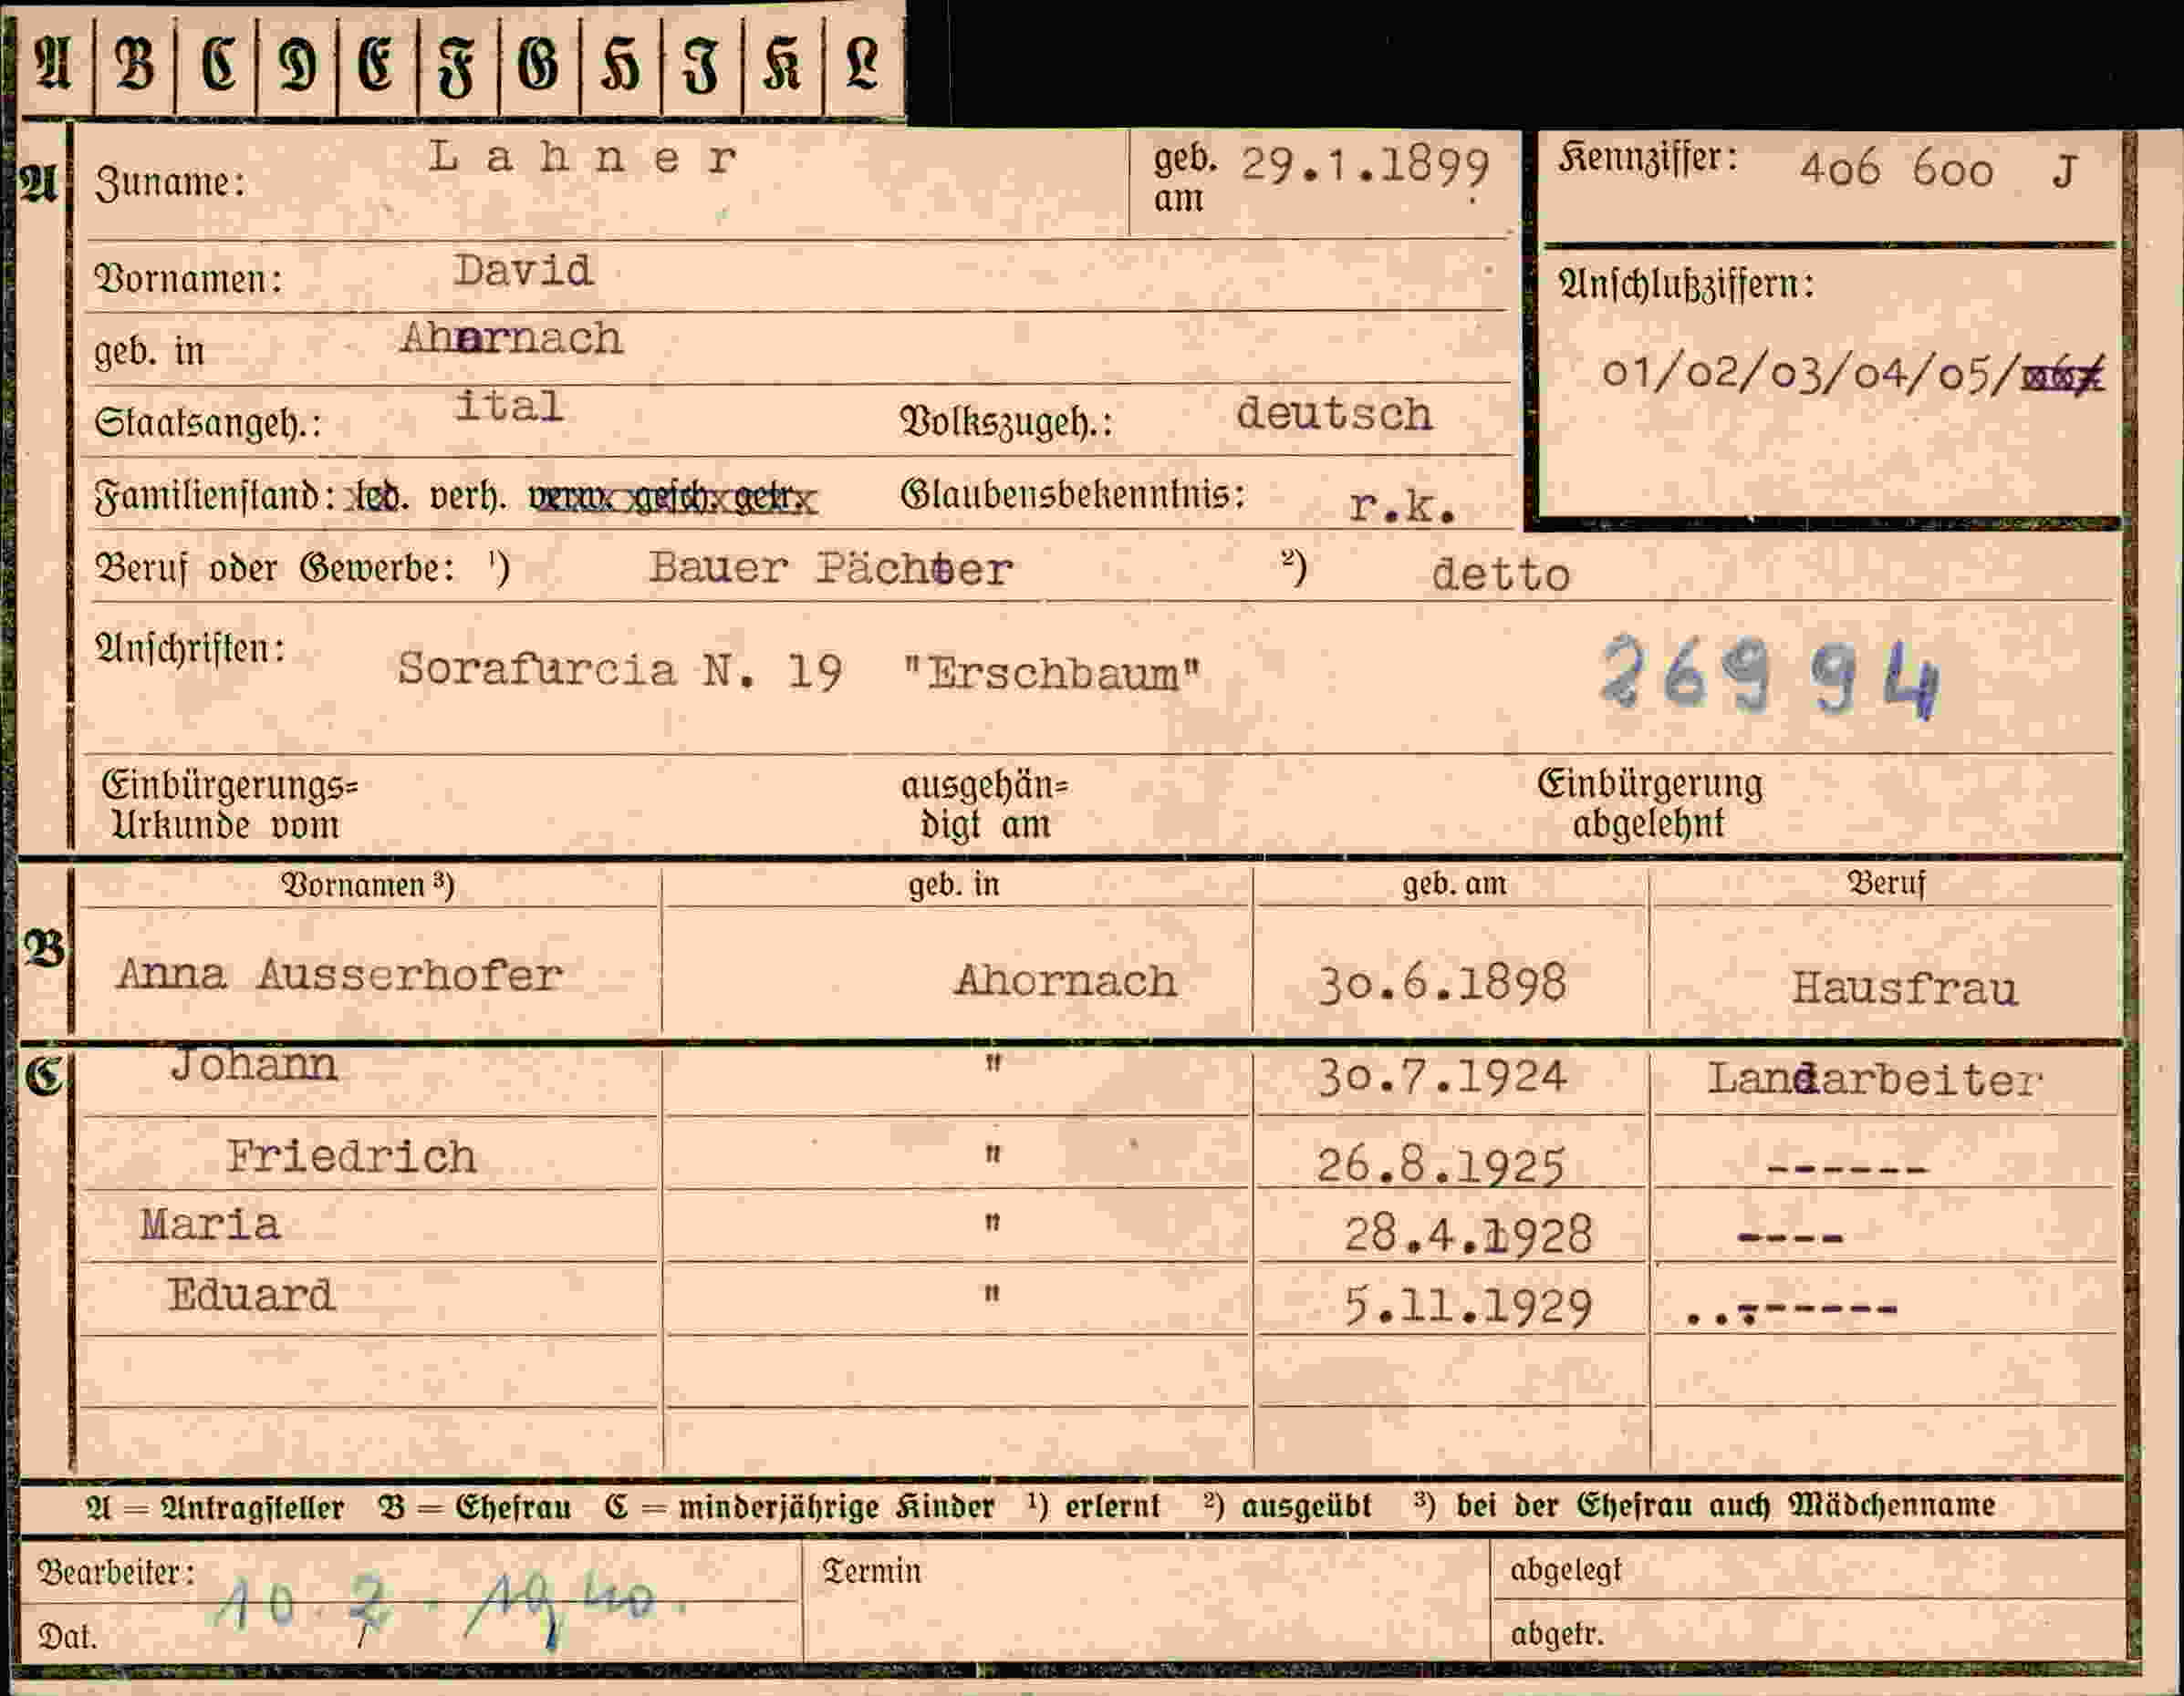Image resolution: width=2184 pixels, height=1696 pixels.
Task: Click Johann's birth date 30.7.1924
Action: [x=1441, y=1079]
